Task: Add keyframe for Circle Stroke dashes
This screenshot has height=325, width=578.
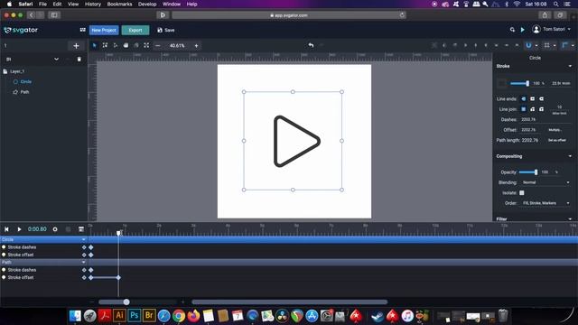Action: point(84,247)
